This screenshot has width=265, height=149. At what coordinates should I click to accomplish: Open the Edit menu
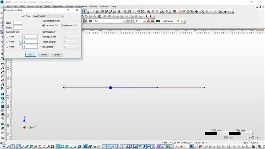click(15, 7)
